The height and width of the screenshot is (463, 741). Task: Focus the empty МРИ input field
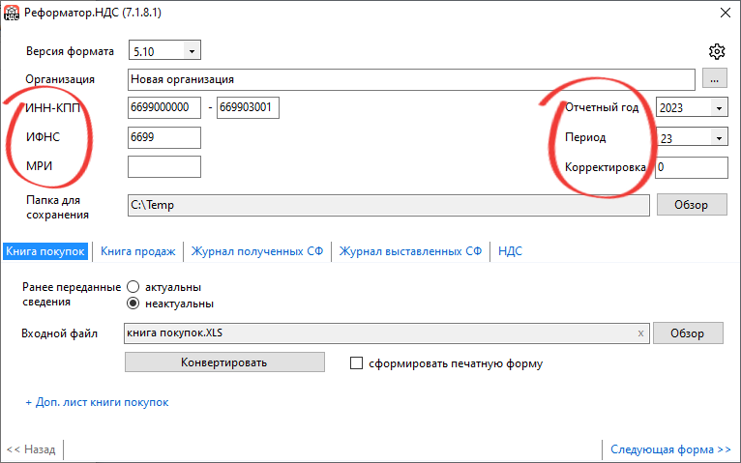click(164, 166)
